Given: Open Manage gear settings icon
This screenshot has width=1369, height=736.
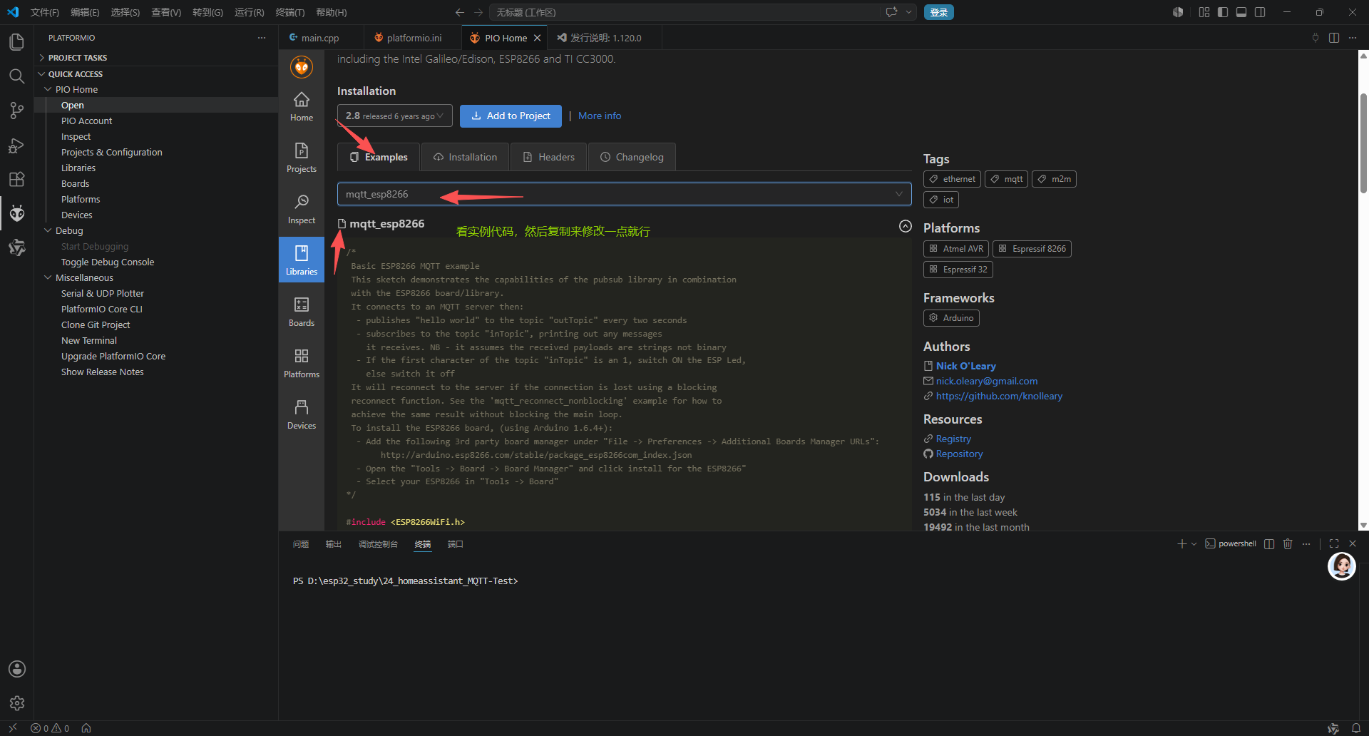Looking at the screenshot, I should click(16, 703).
